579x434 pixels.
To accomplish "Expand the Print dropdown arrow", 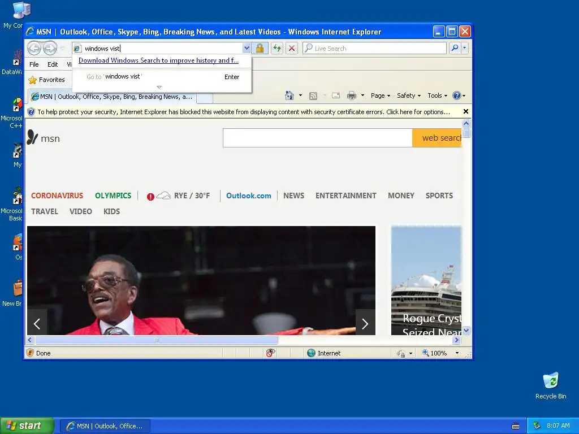I will click(362, 96).
